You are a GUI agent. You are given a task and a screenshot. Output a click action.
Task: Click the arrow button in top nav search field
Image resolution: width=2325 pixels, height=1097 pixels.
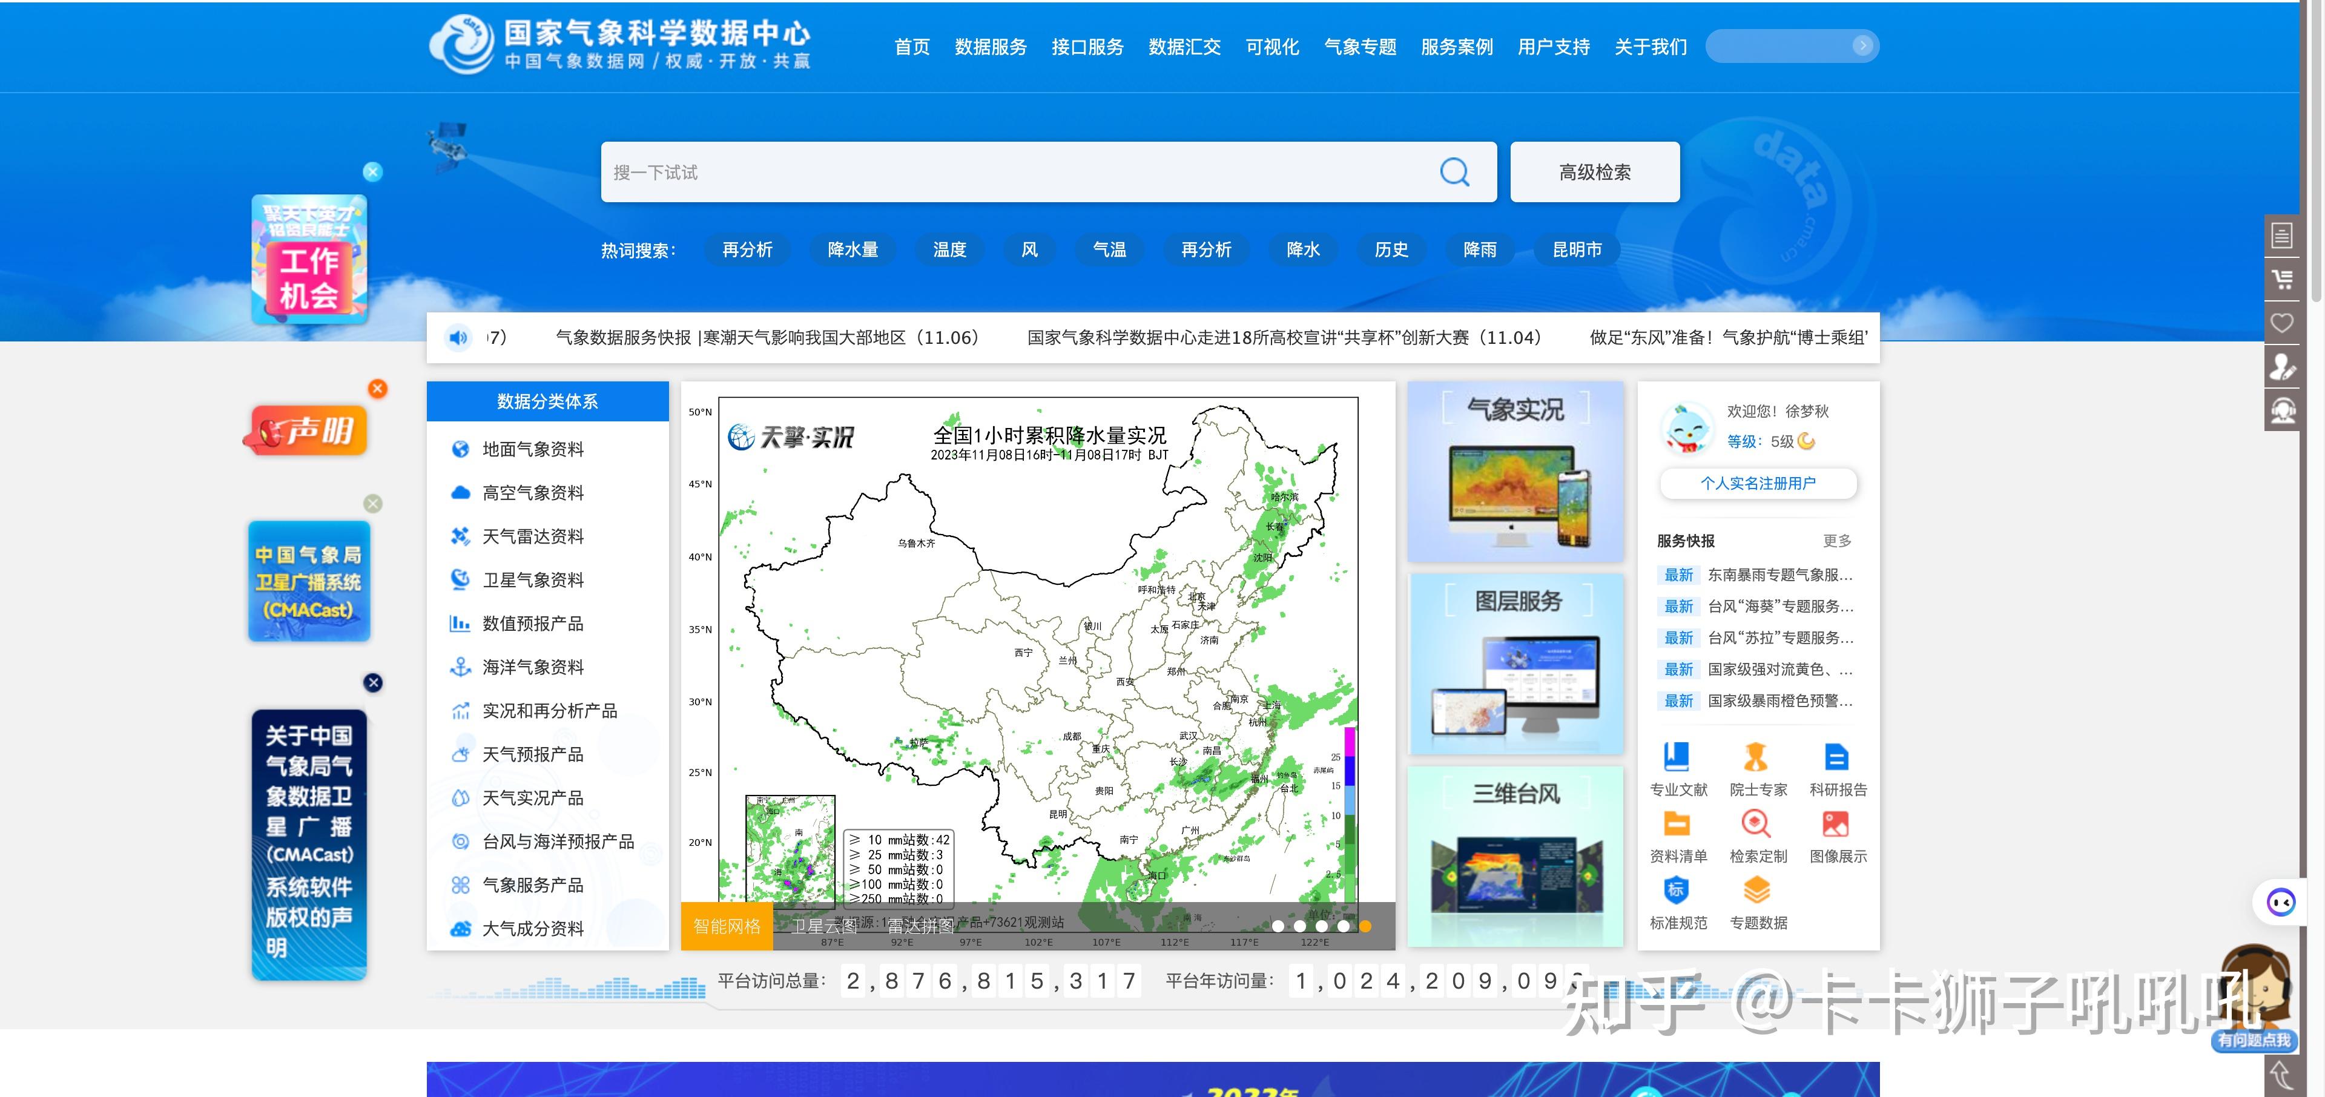1862,46
